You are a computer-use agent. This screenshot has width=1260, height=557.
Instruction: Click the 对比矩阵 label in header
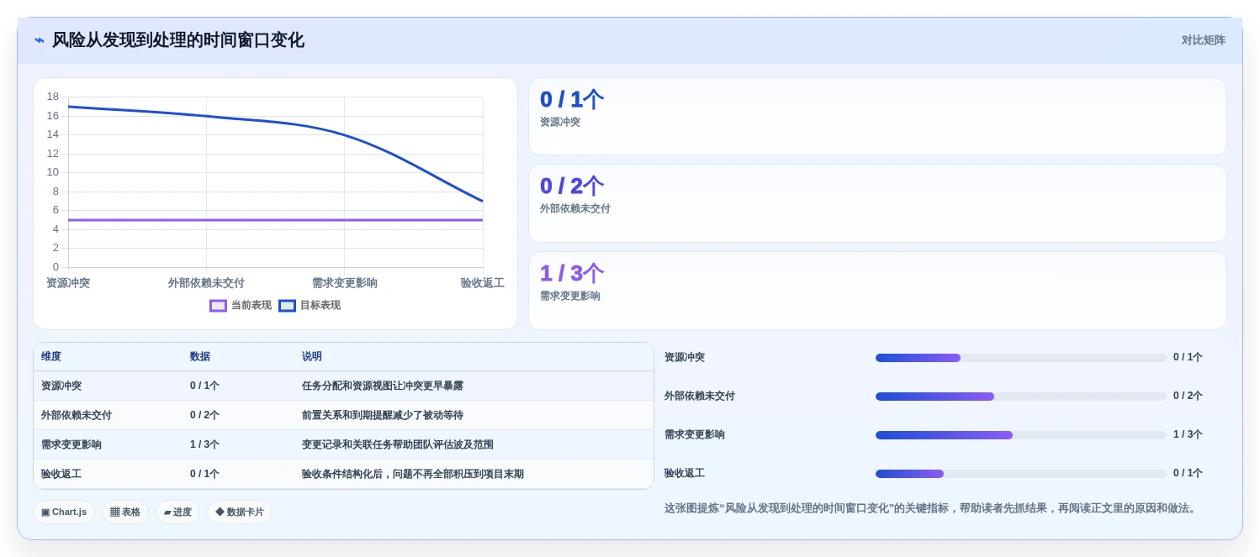(x=1203, y=40)
